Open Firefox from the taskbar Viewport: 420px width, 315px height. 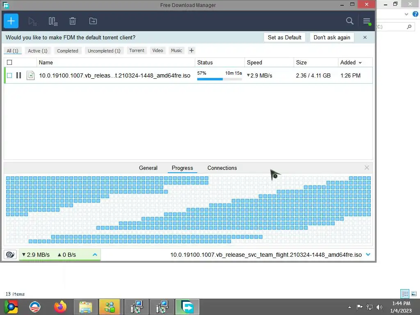click(x=60, y=307)
